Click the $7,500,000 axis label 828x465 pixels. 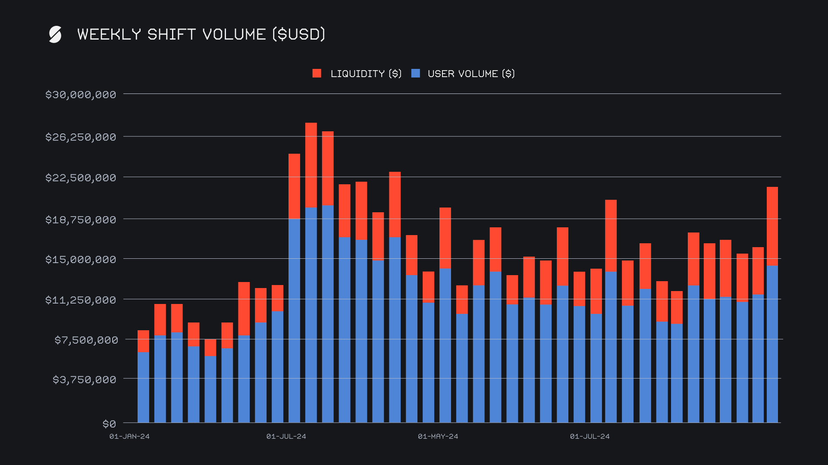pyautogui.click(x=86, y=340)
